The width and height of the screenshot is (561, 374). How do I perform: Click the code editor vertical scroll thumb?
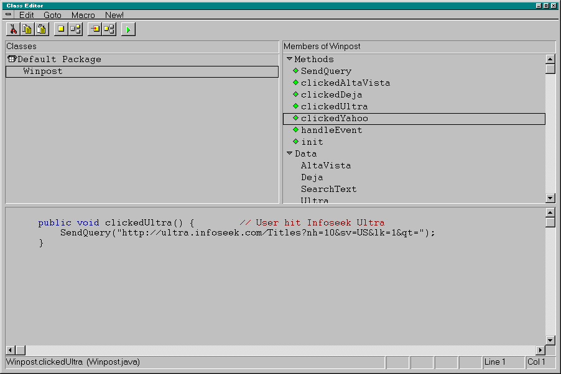pos(550,222)
